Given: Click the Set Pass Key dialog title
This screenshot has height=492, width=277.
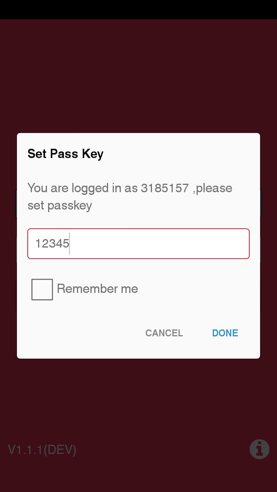Looking at the screenshot, I should pos(65,154).
